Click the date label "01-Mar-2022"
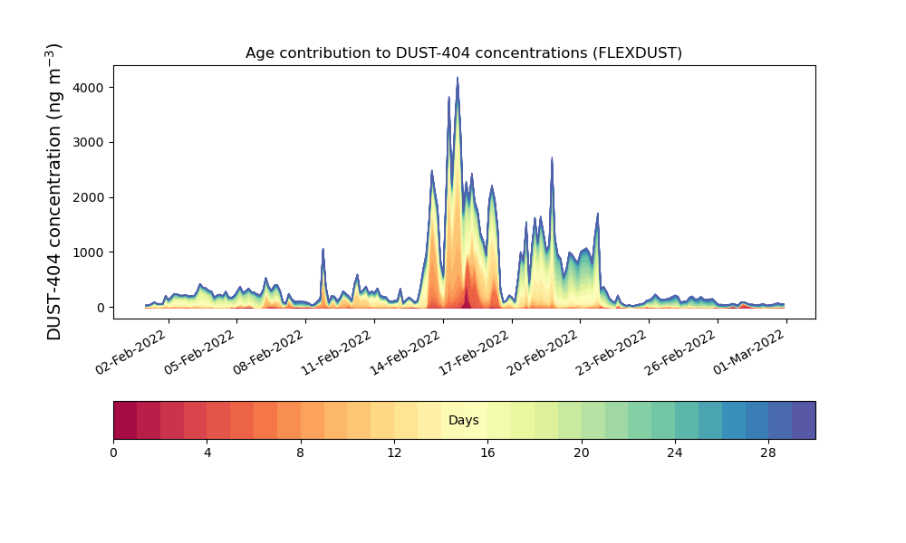Image resolution: width=906 pixels, height=543 pixels. point(748,353)
